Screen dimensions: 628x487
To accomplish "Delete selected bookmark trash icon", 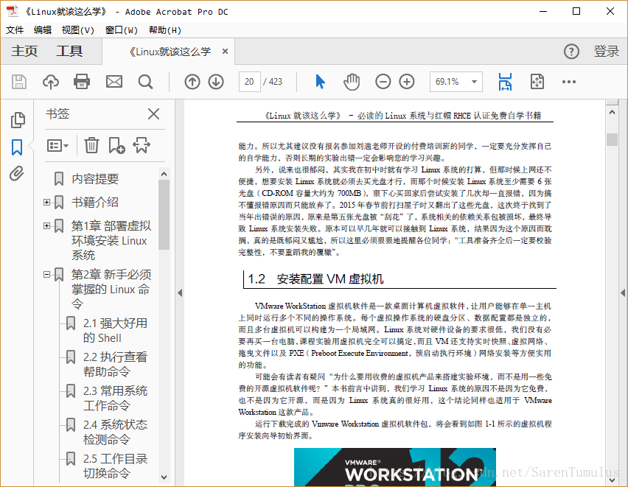I will [x=91, y=145].
